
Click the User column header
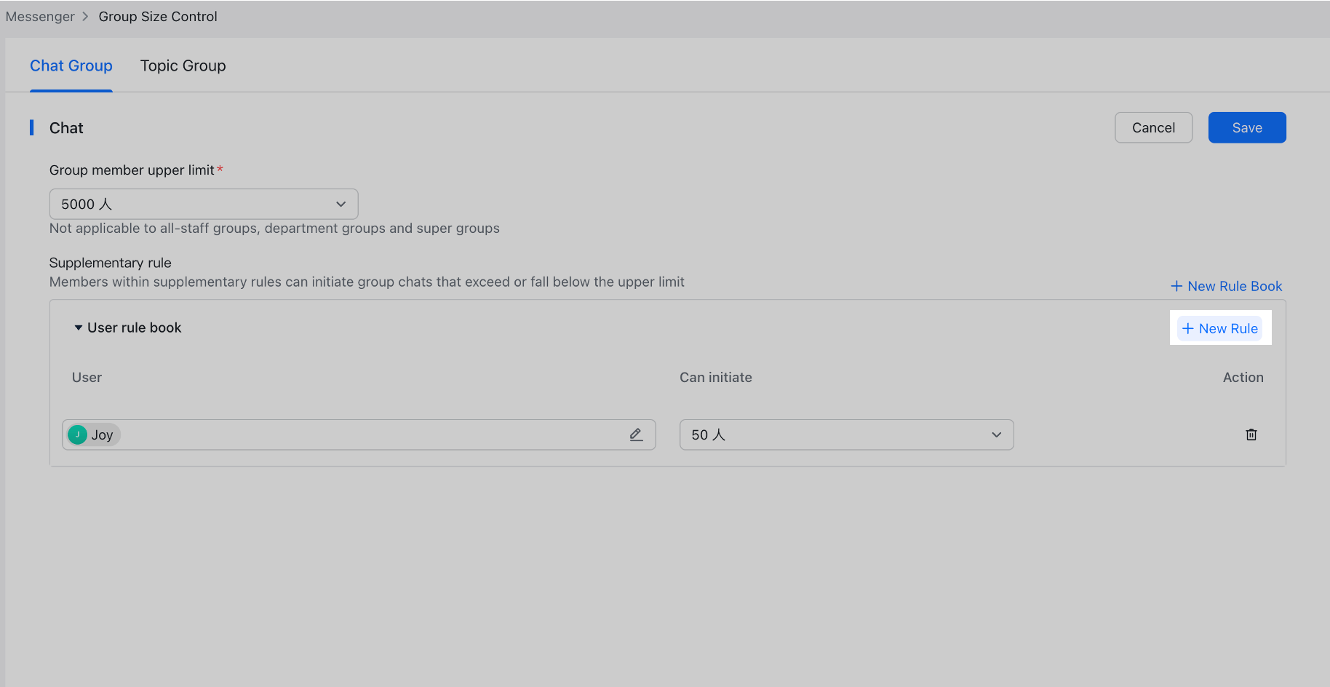point(87,377)
